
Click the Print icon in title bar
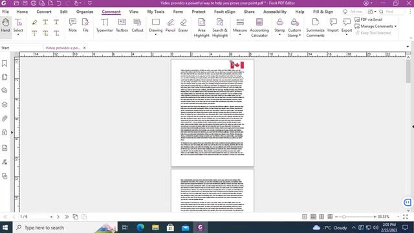click(34, 3)
